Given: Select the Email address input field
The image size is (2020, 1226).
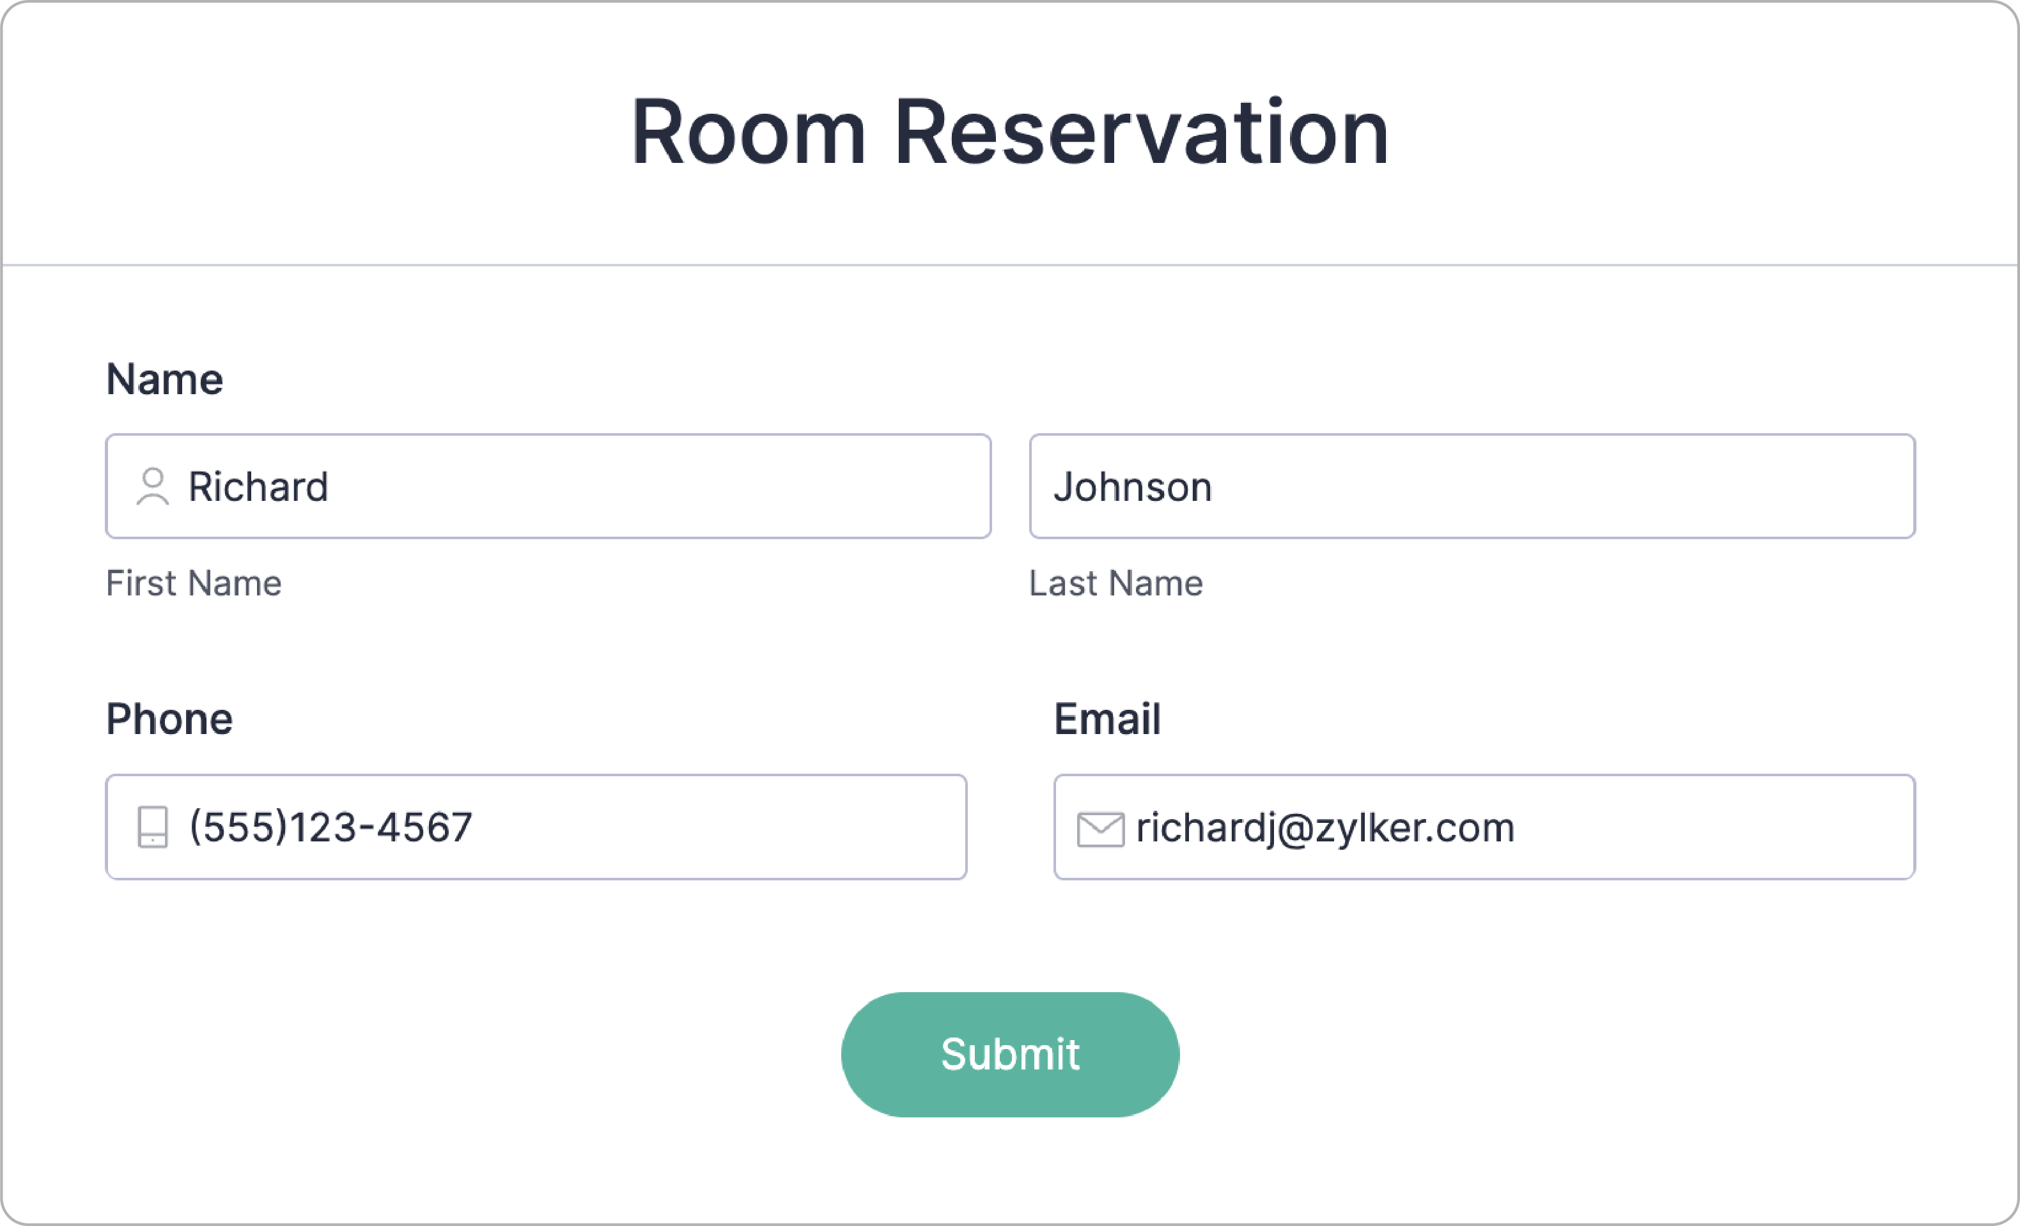Looking at the screenshot, I should click(x=1485, y=827).
